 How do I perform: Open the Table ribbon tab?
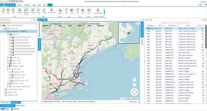pyautogui.click(x=34, y=5)
